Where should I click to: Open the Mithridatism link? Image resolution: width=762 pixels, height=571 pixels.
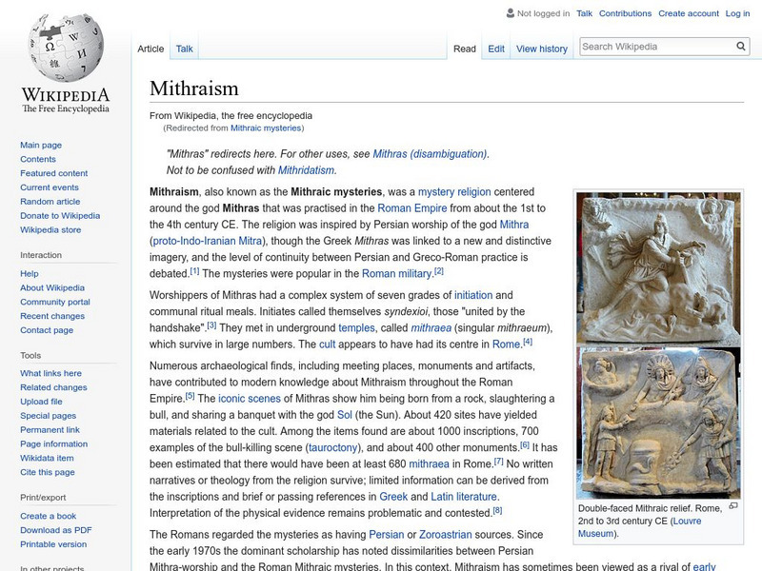coord(306,170)
